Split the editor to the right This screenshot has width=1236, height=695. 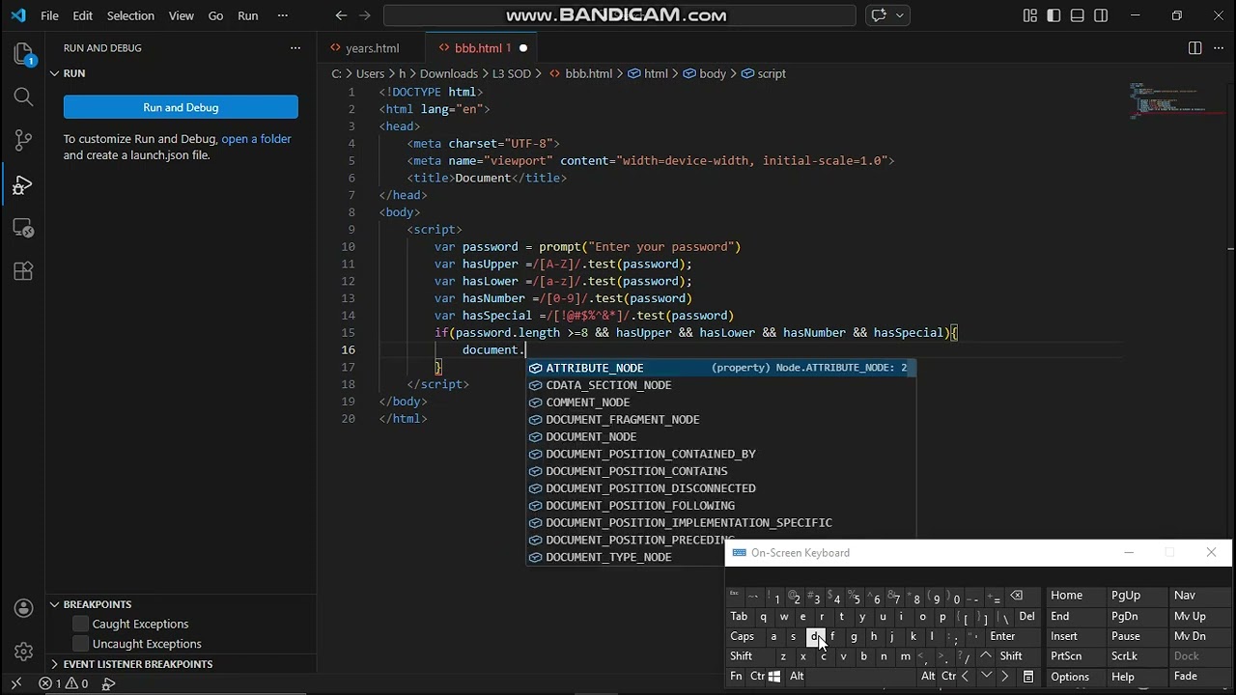pyautogui.click(x=1194, y=48)
